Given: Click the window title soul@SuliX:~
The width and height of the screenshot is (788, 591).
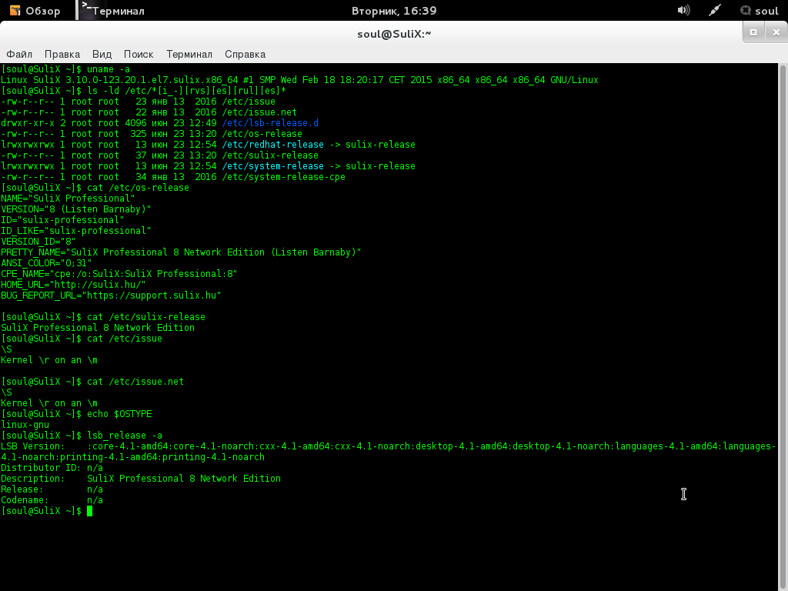Looking at the screenshot, I should pos(394,34).
